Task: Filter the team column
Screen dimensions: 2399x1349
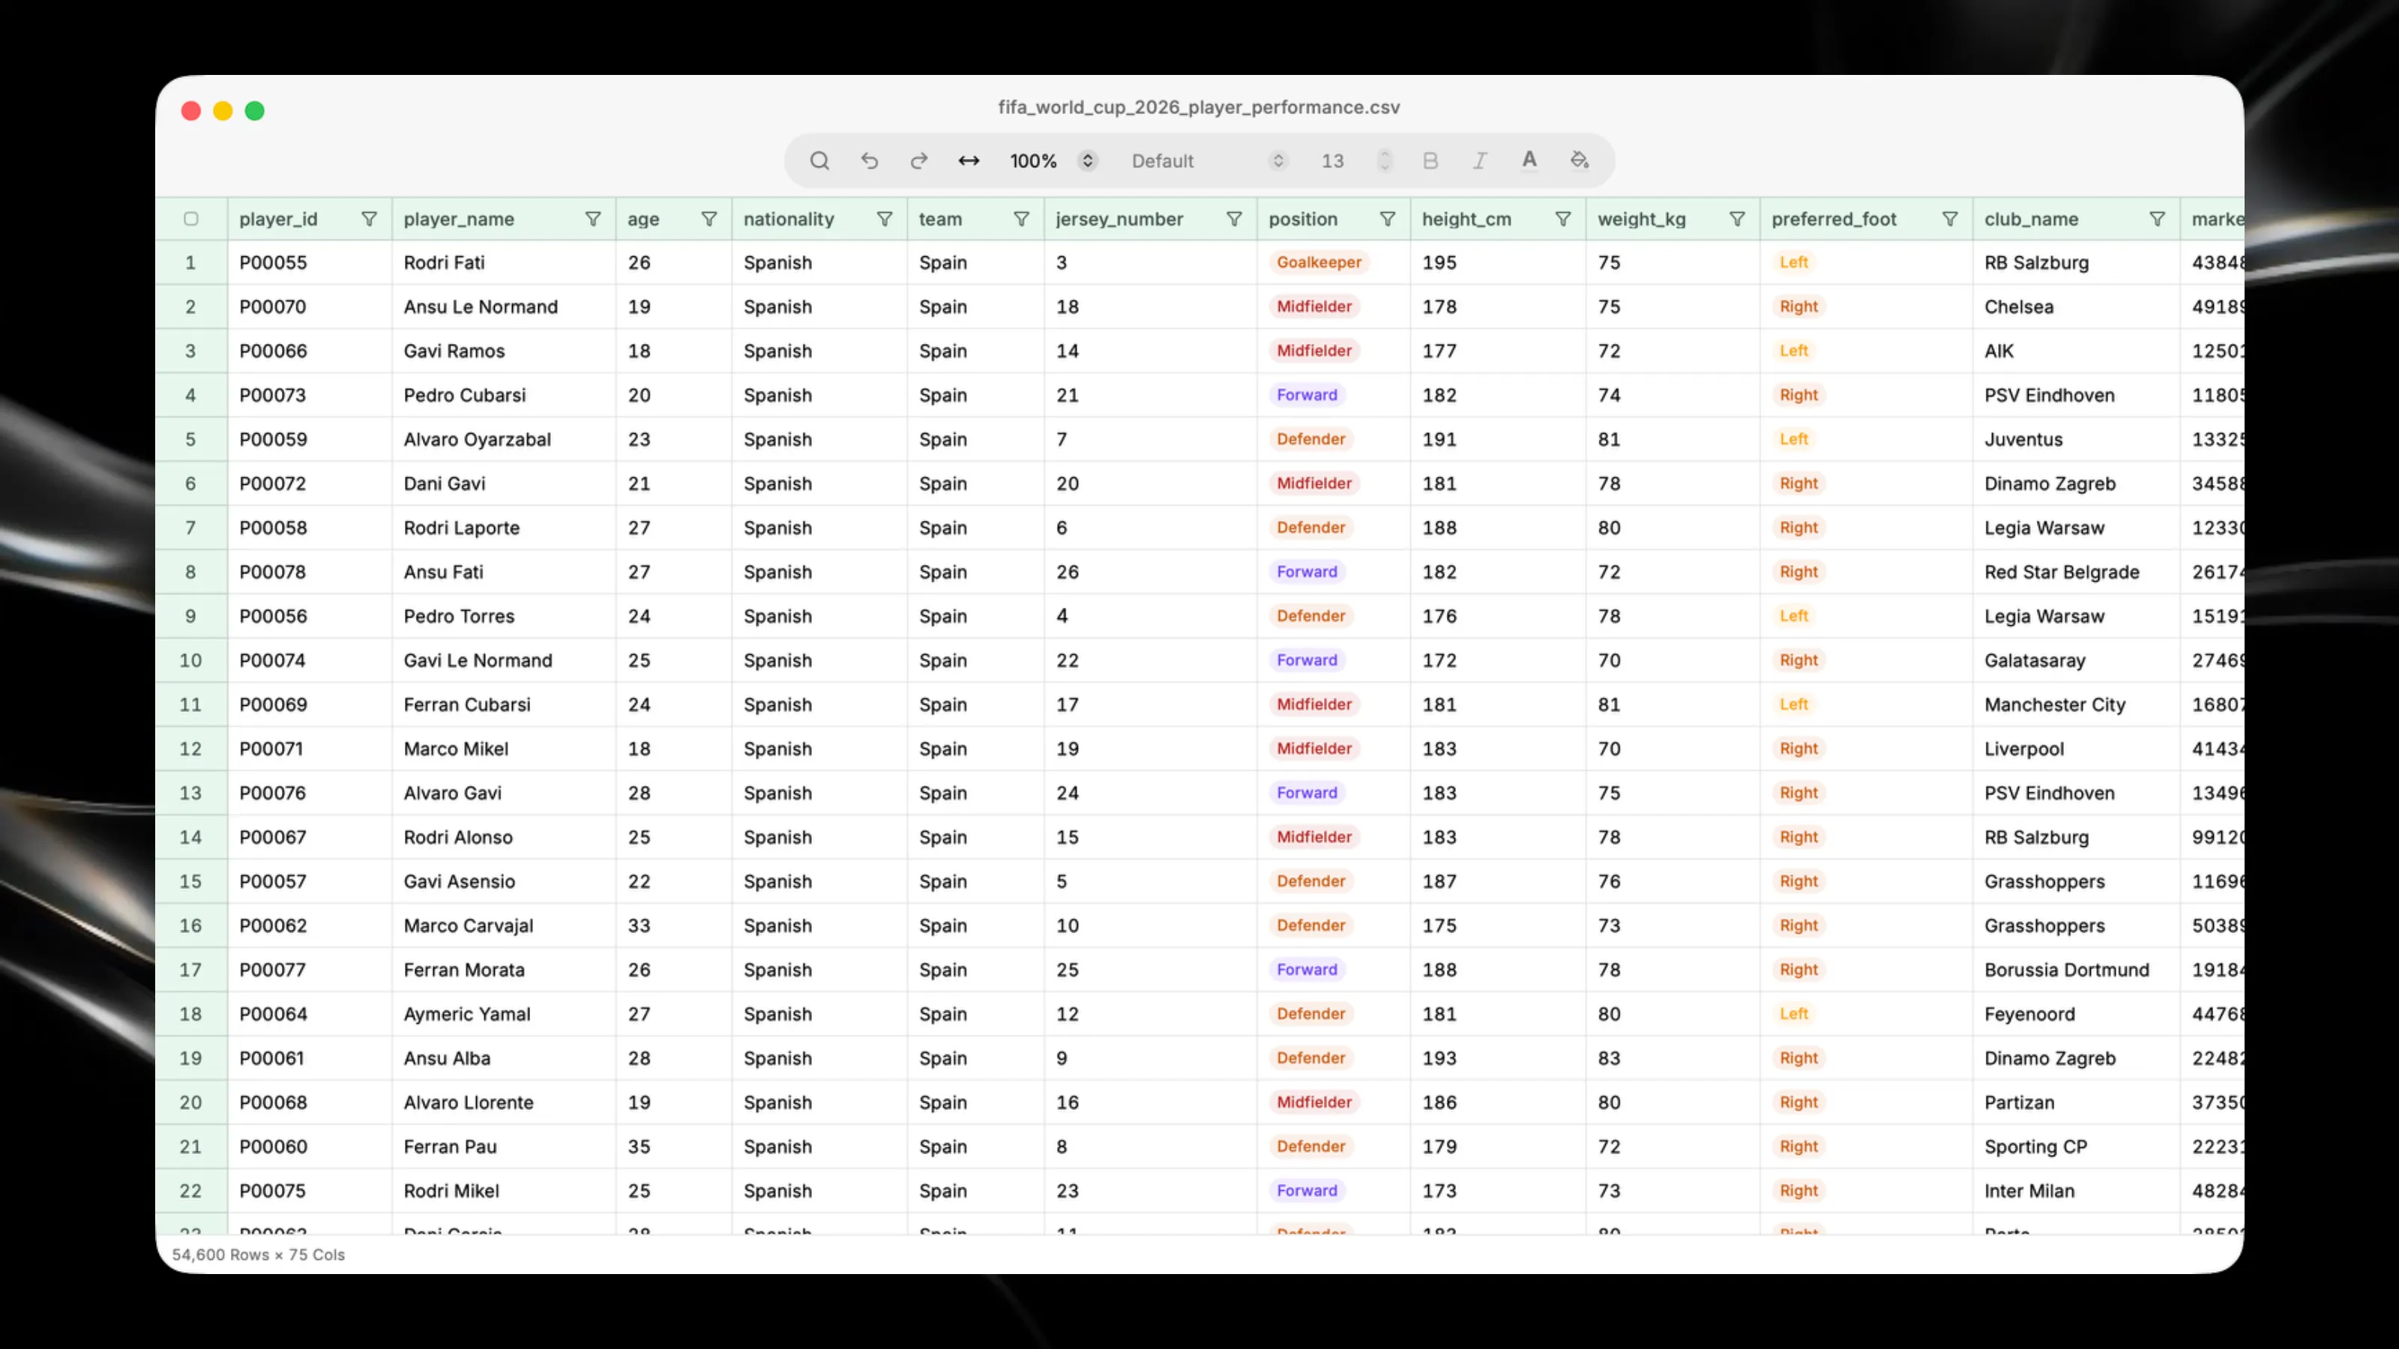Action: (1022, 219)
